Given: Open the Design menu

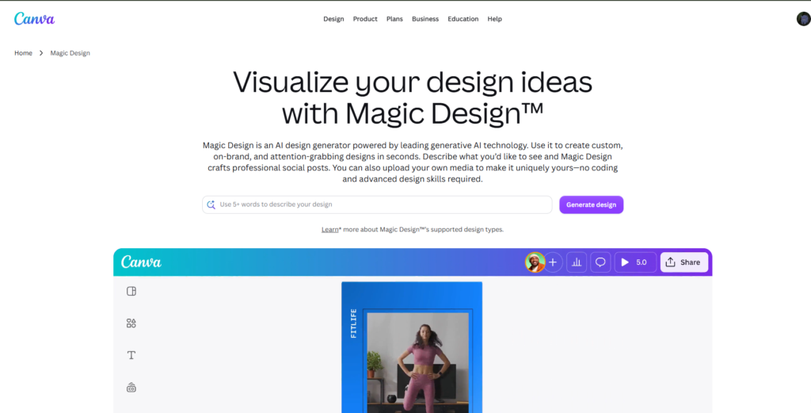Looking at the screenshot, I should pyautogui.click(x=333, y=19).
